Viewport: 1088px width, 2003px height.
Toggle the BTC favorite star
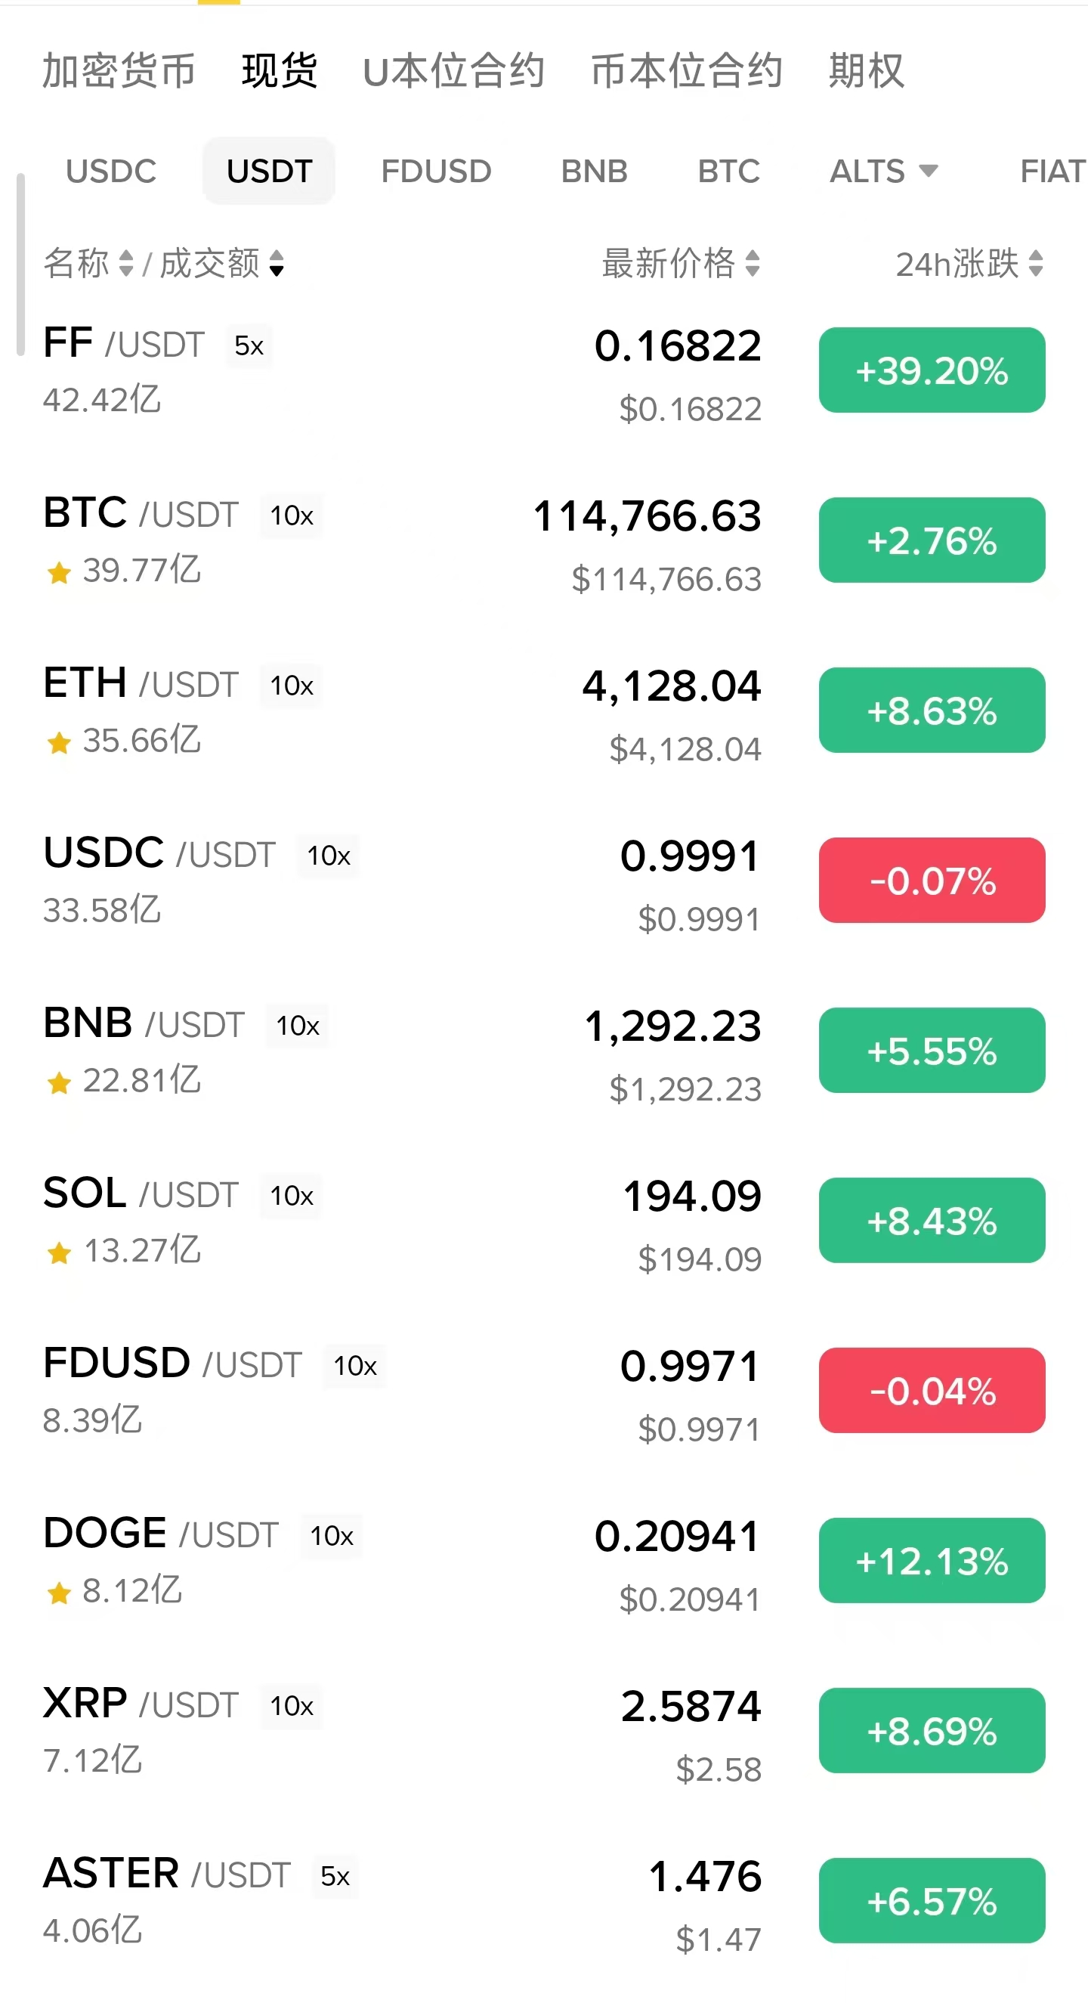59,573
